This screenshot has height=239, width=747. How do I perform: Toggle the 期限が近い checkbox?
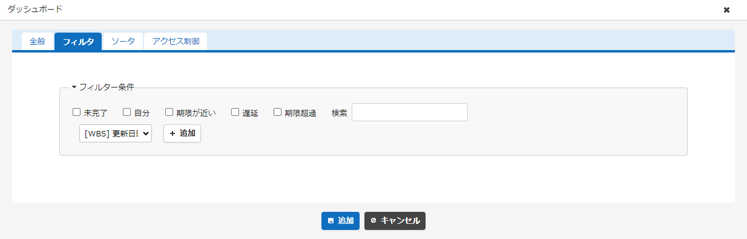tap(169, 112)
